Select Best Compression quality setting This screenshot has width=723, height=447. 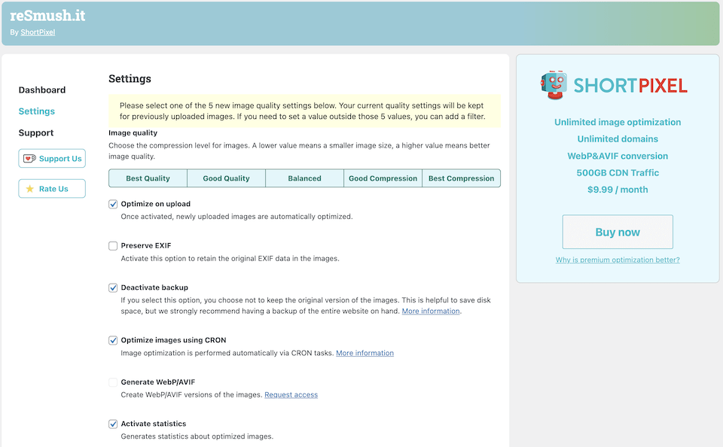462,178
